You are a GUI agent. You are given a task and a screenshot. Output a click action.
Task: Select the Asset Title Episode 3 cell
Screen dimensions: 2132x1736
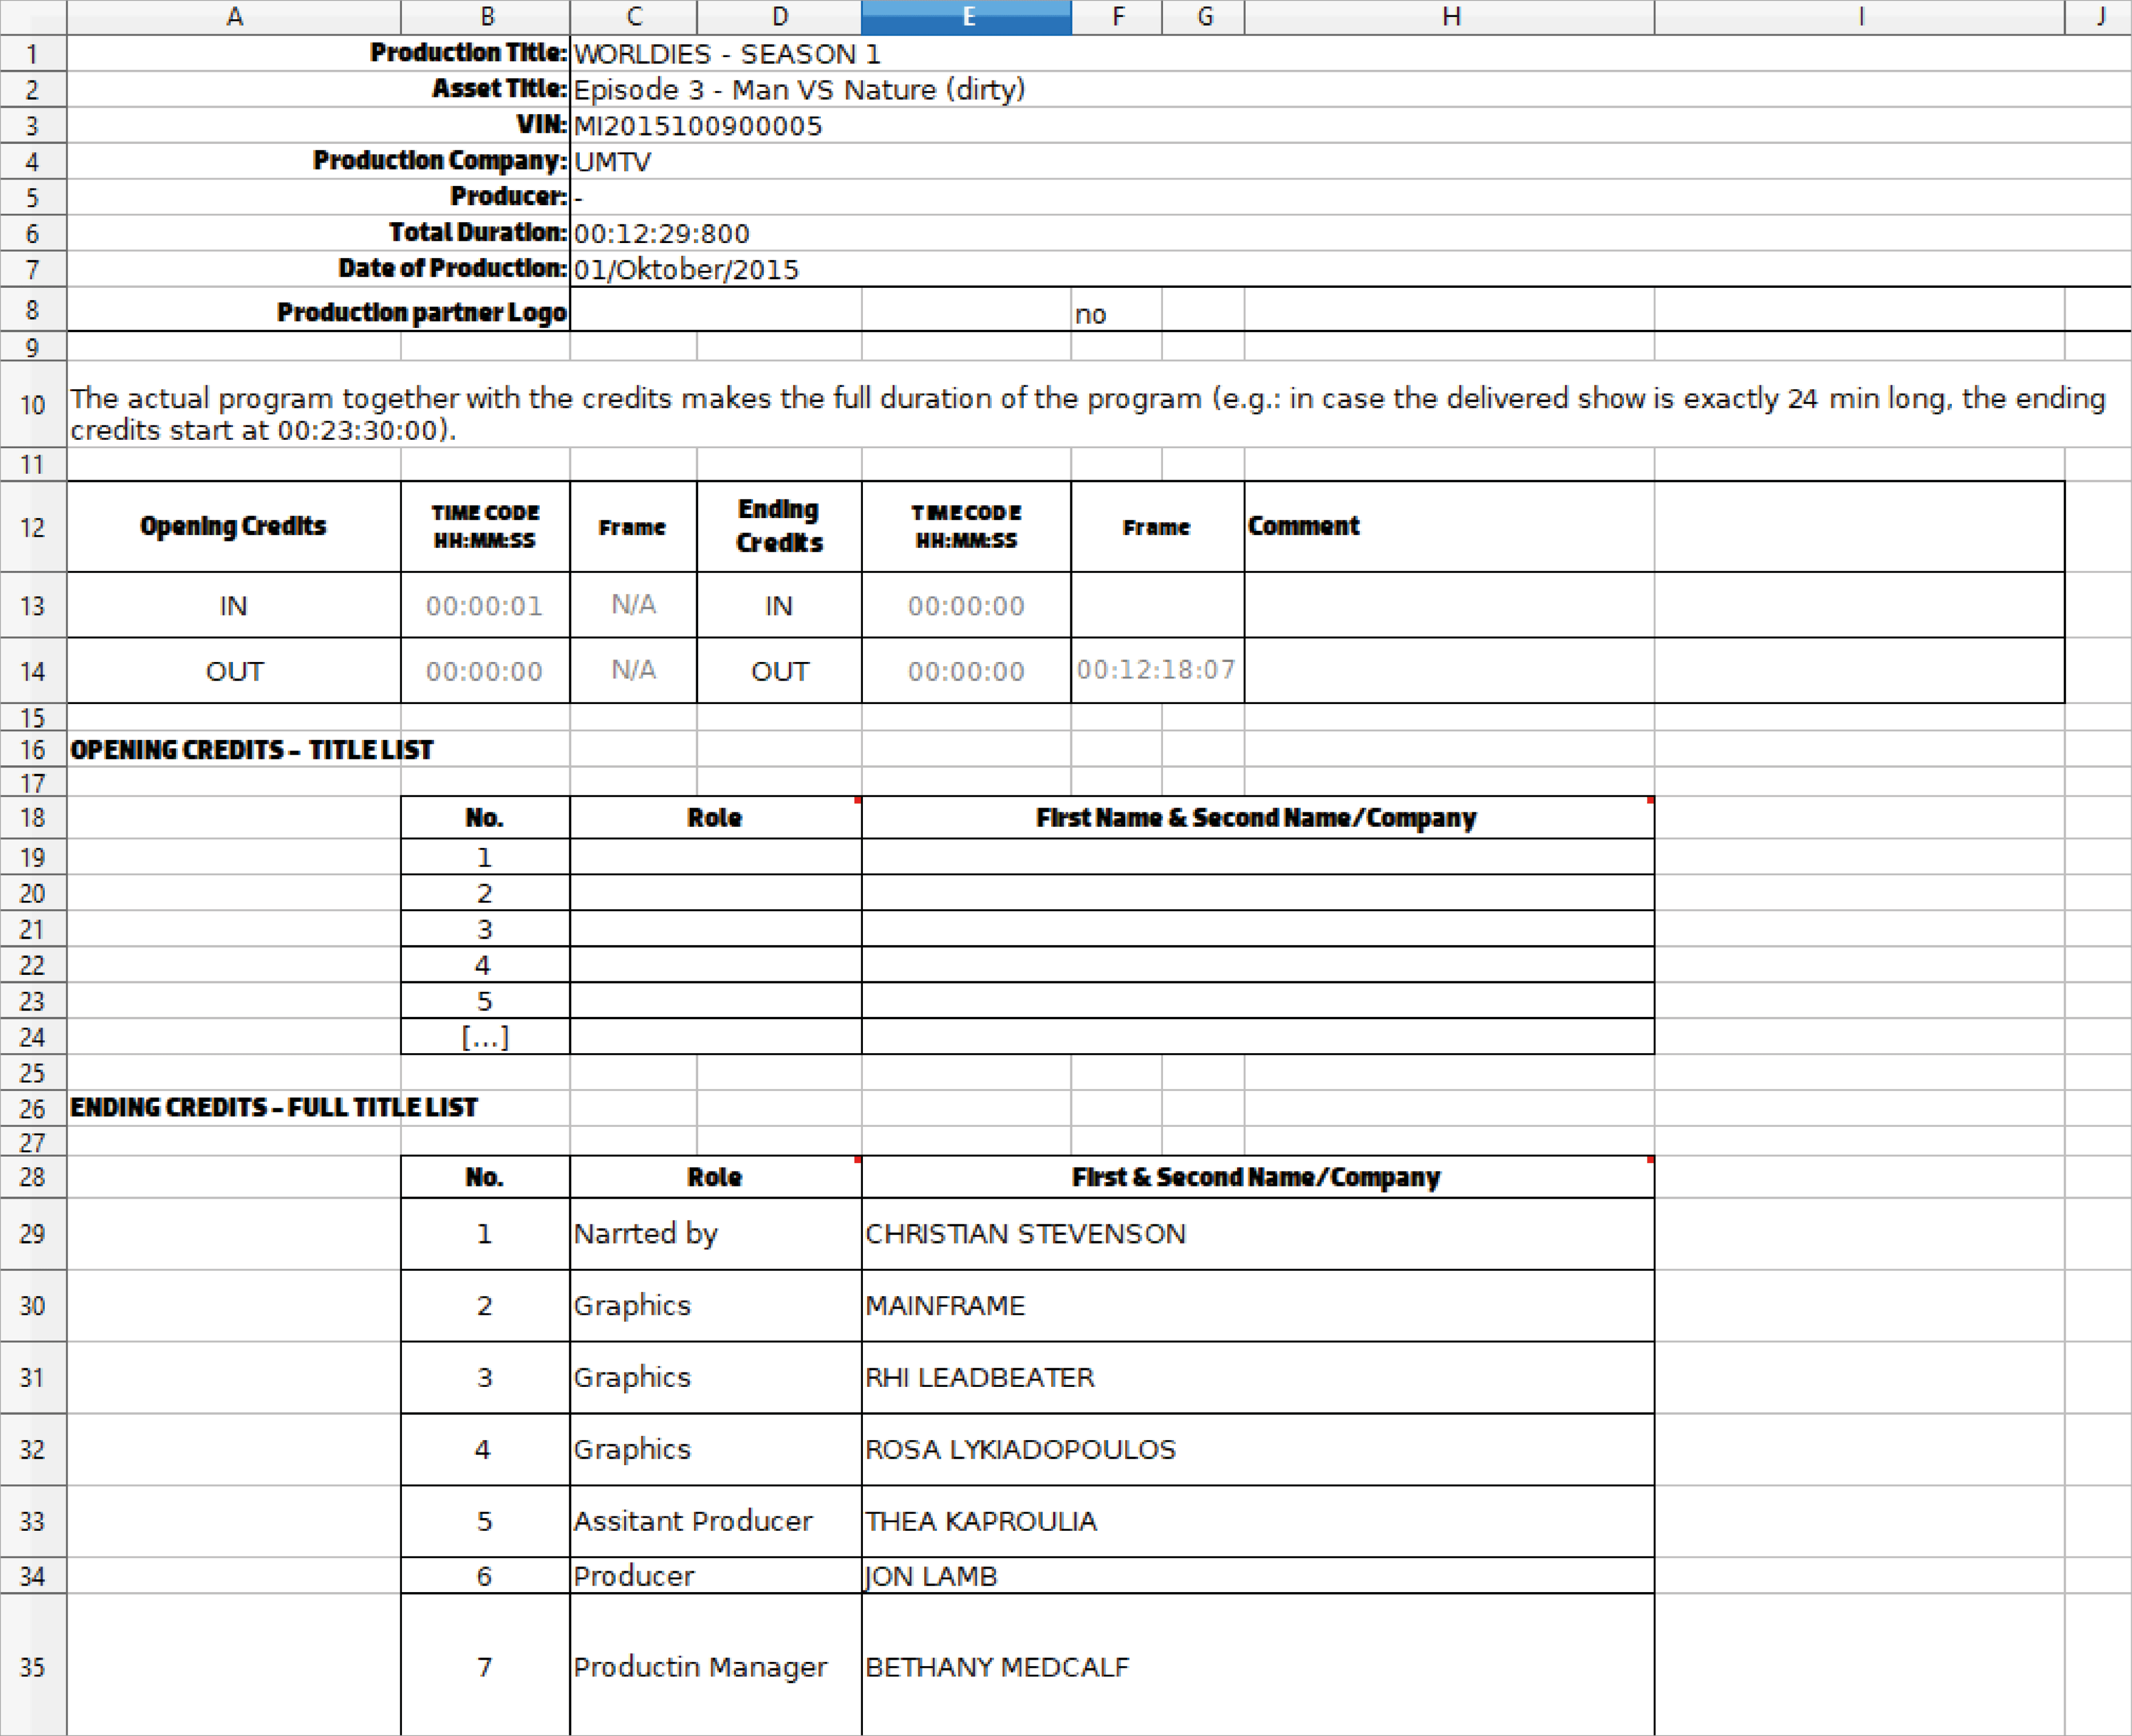click(x=798, y=90)
